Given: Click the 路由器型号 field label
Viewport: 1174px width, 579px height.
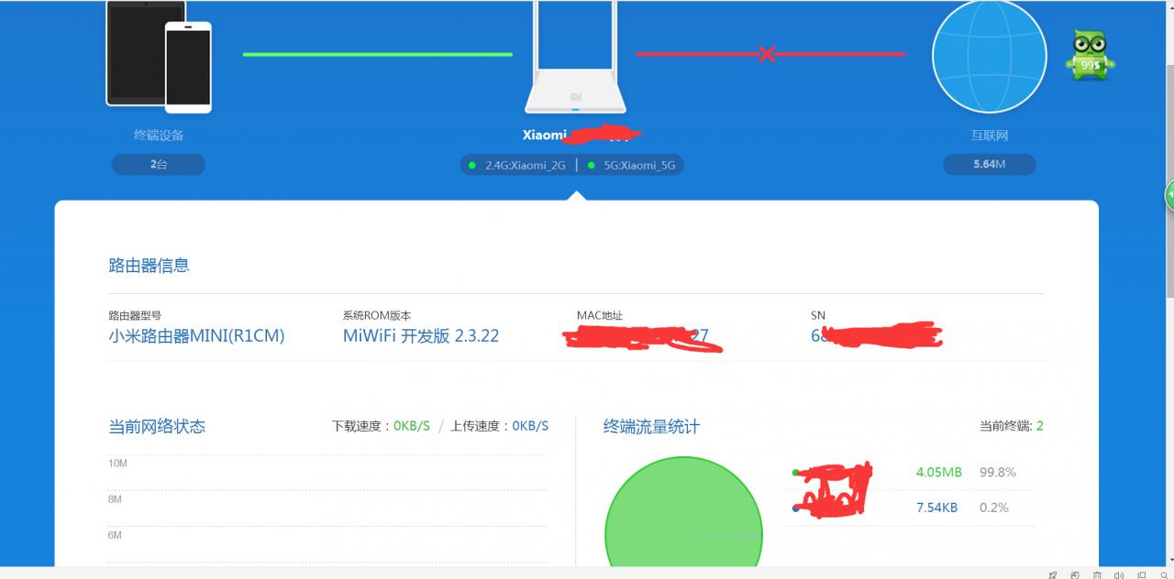Looking at the screenshot, I should point(135,315).
